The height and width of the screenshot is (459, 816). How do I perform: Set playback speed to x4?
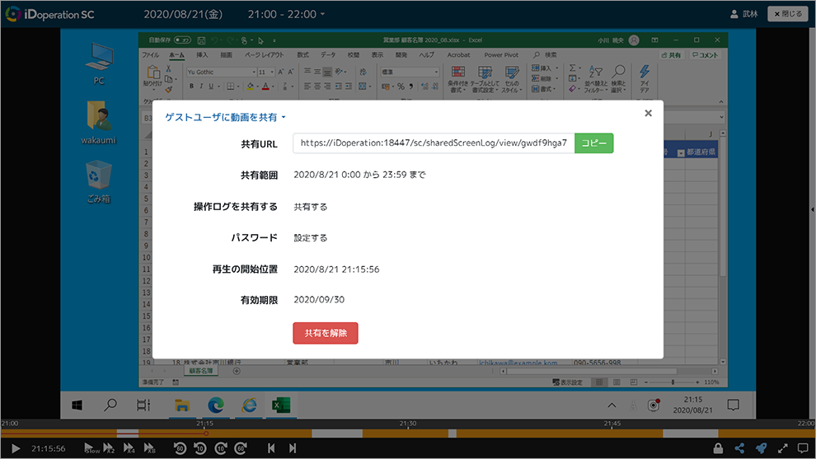point(129,448)
